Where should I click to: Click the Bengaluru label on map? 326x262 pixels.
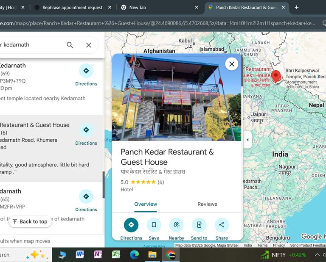(x=278, y=238)
